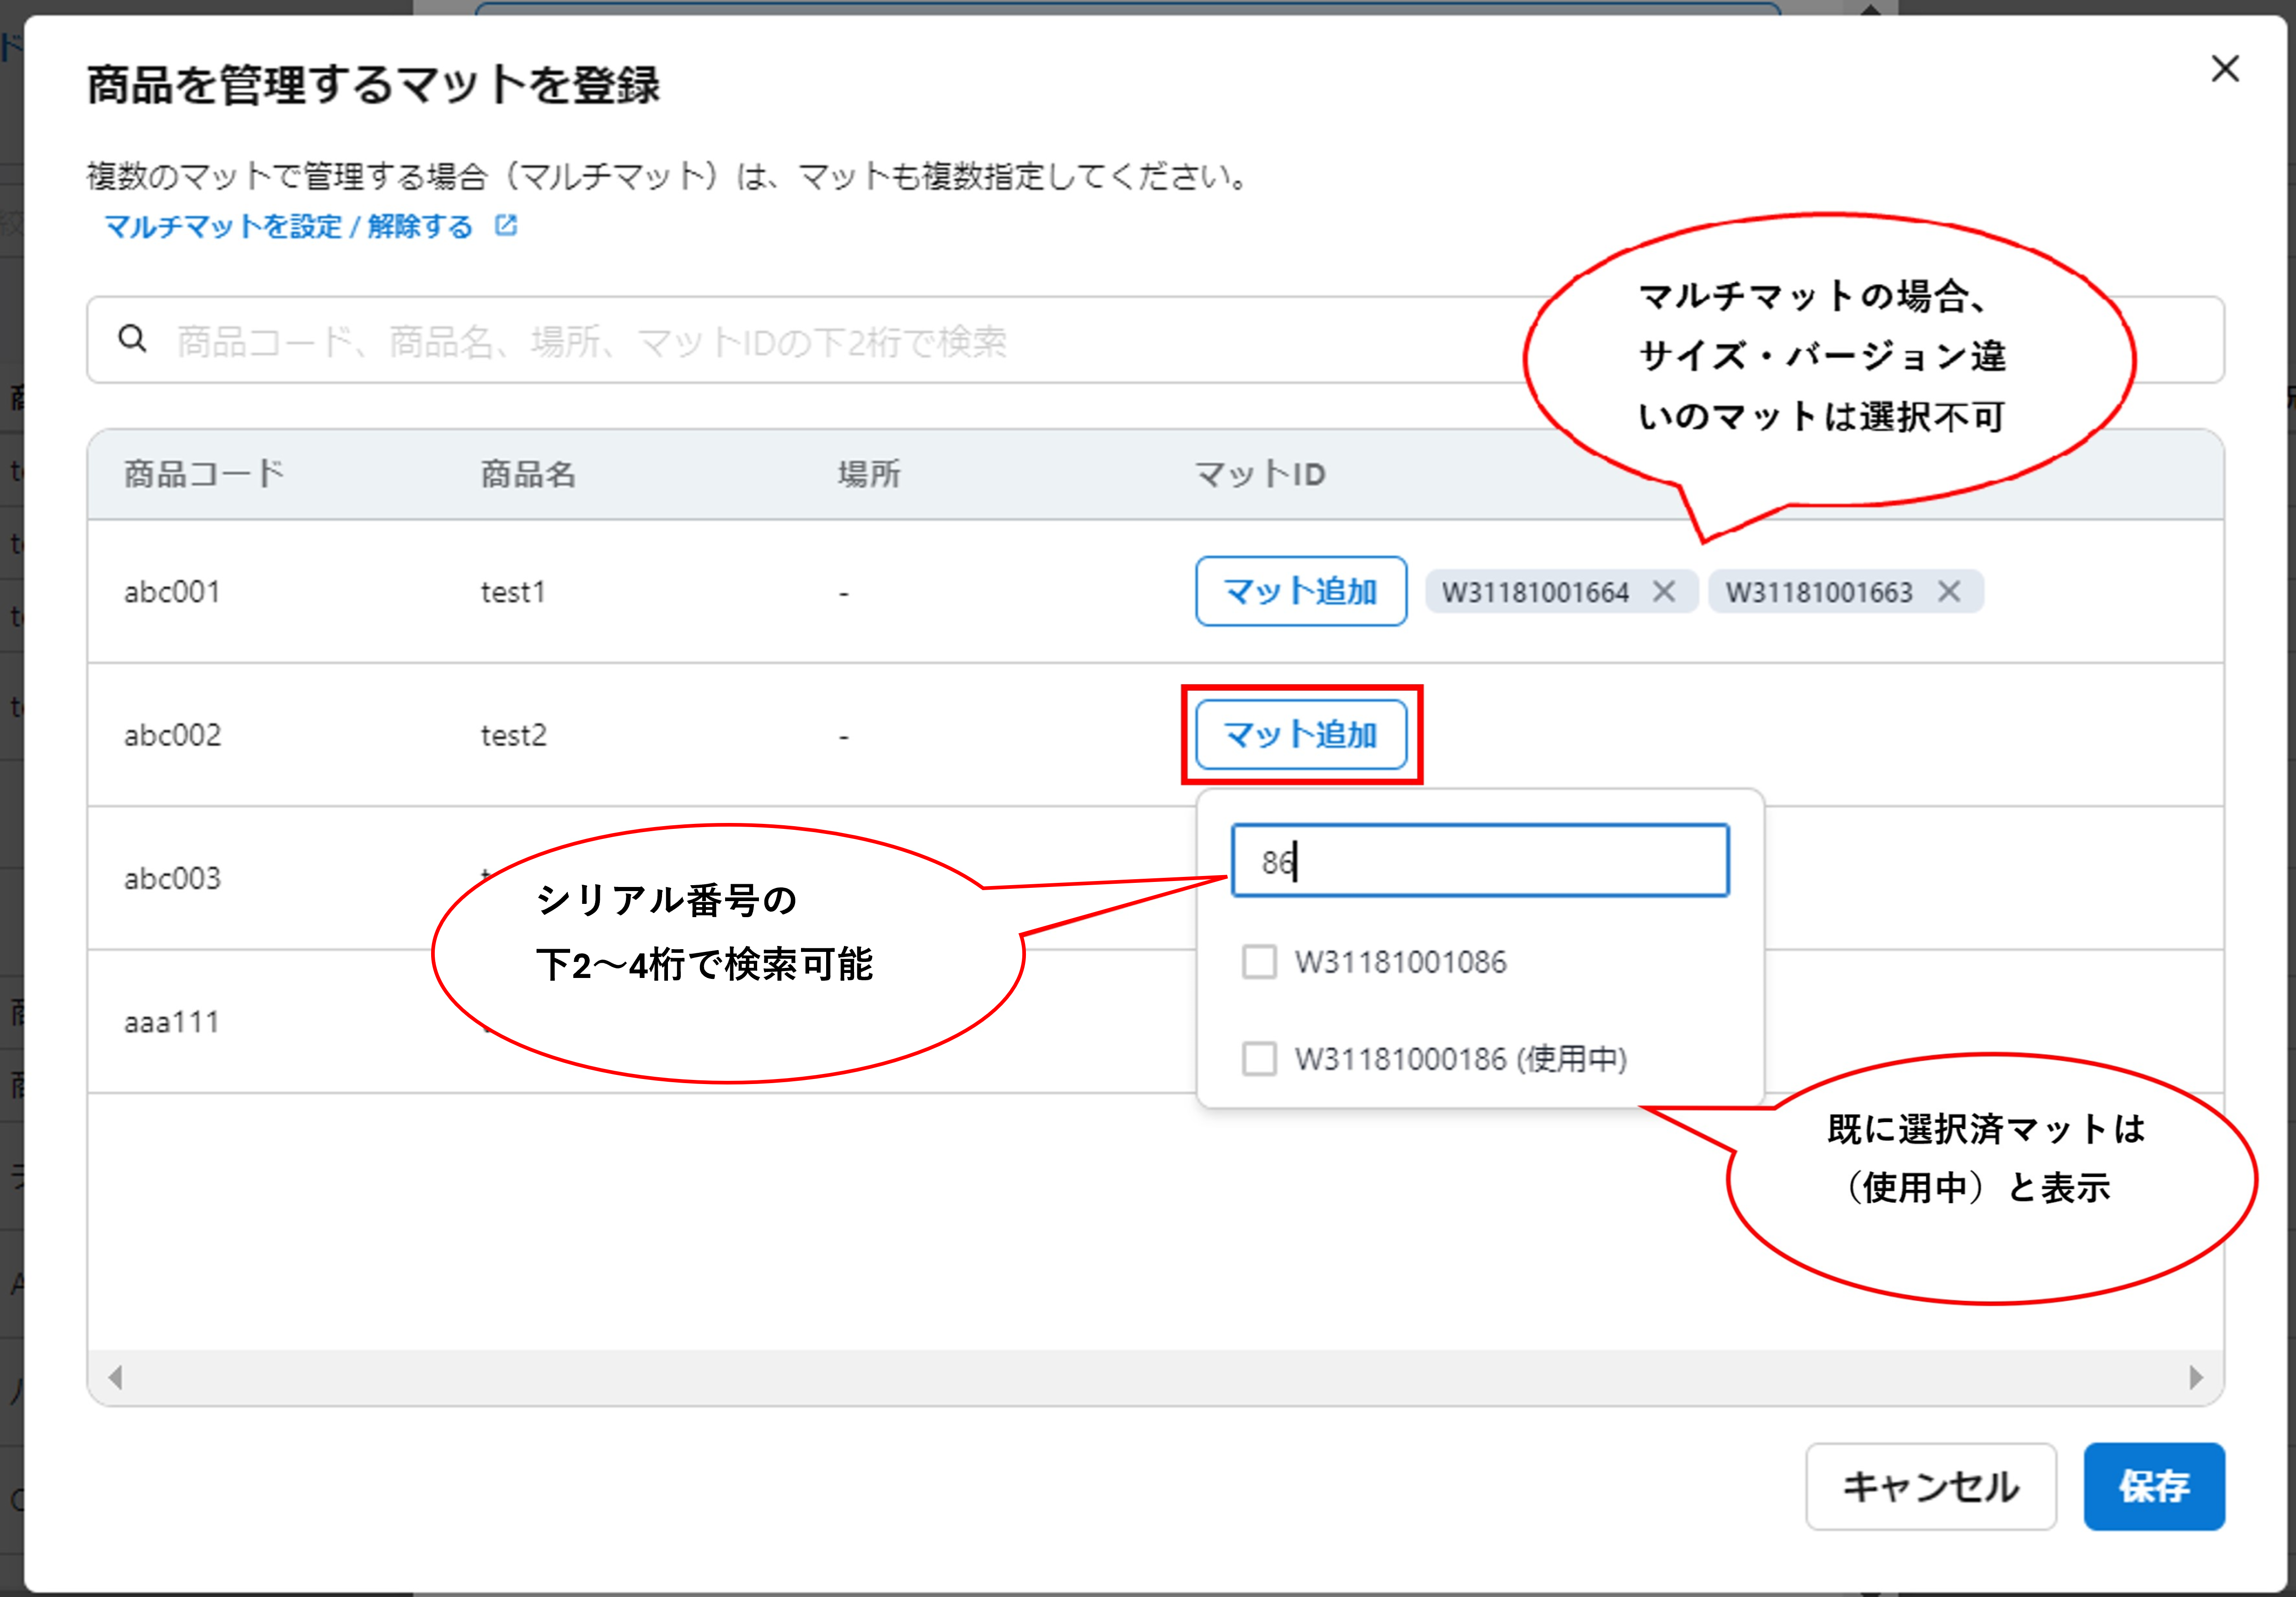The height and width of the screenshot is (1597, 2296).
Task: Select the abc002 product code cell
Action: pyautogui.click(x=172, y=735)
